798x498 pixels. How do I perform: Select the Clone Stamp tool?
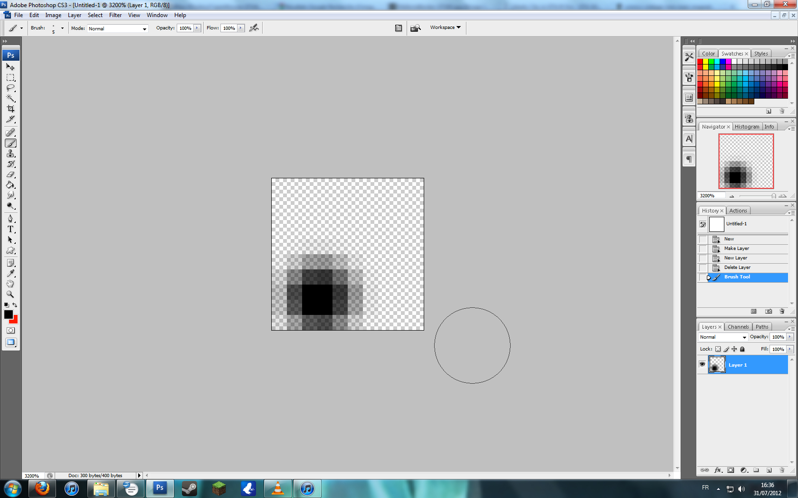click(10, 154)
